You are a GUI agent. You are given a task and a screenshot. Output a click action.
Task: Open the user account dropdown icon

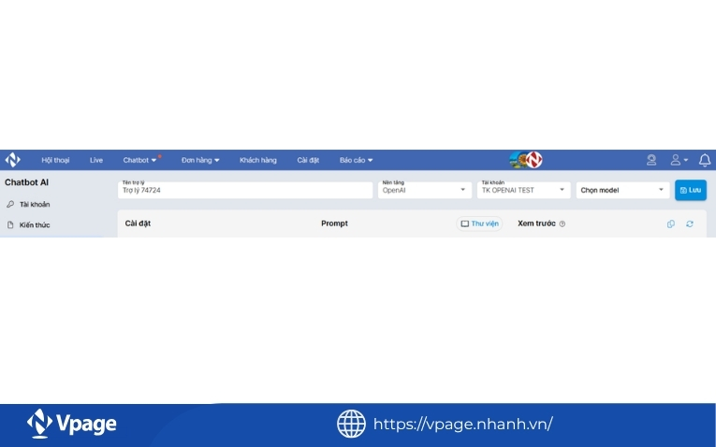click(x=679, y=160)
